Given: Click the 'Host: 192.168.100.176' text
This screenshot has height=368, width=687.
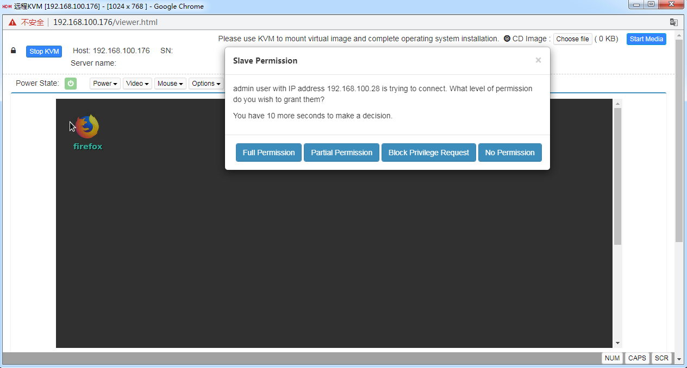Looking at the screenshot, I should (111, 50).
